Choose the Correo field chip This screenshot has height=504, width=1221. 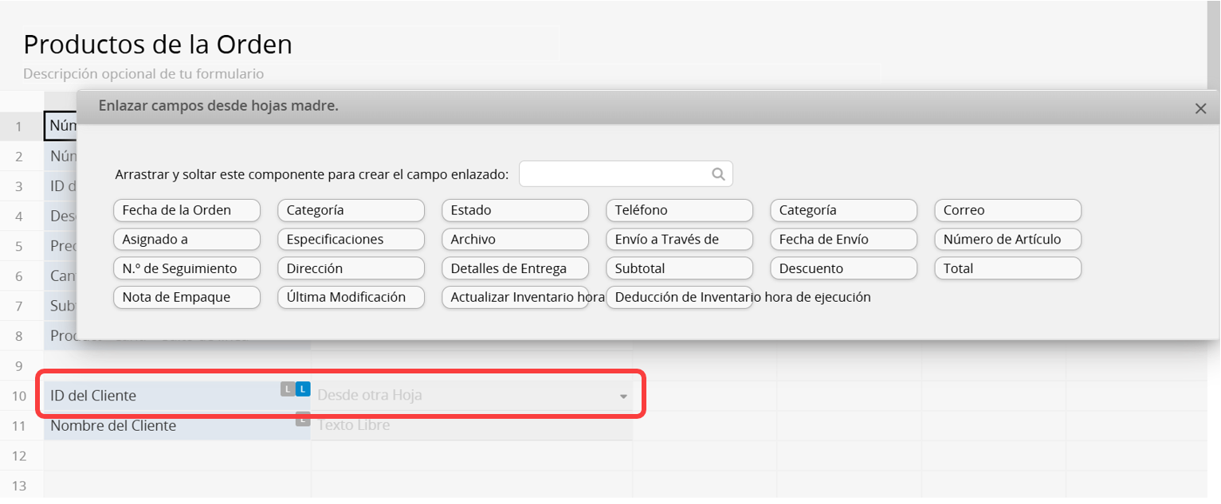1007,210
